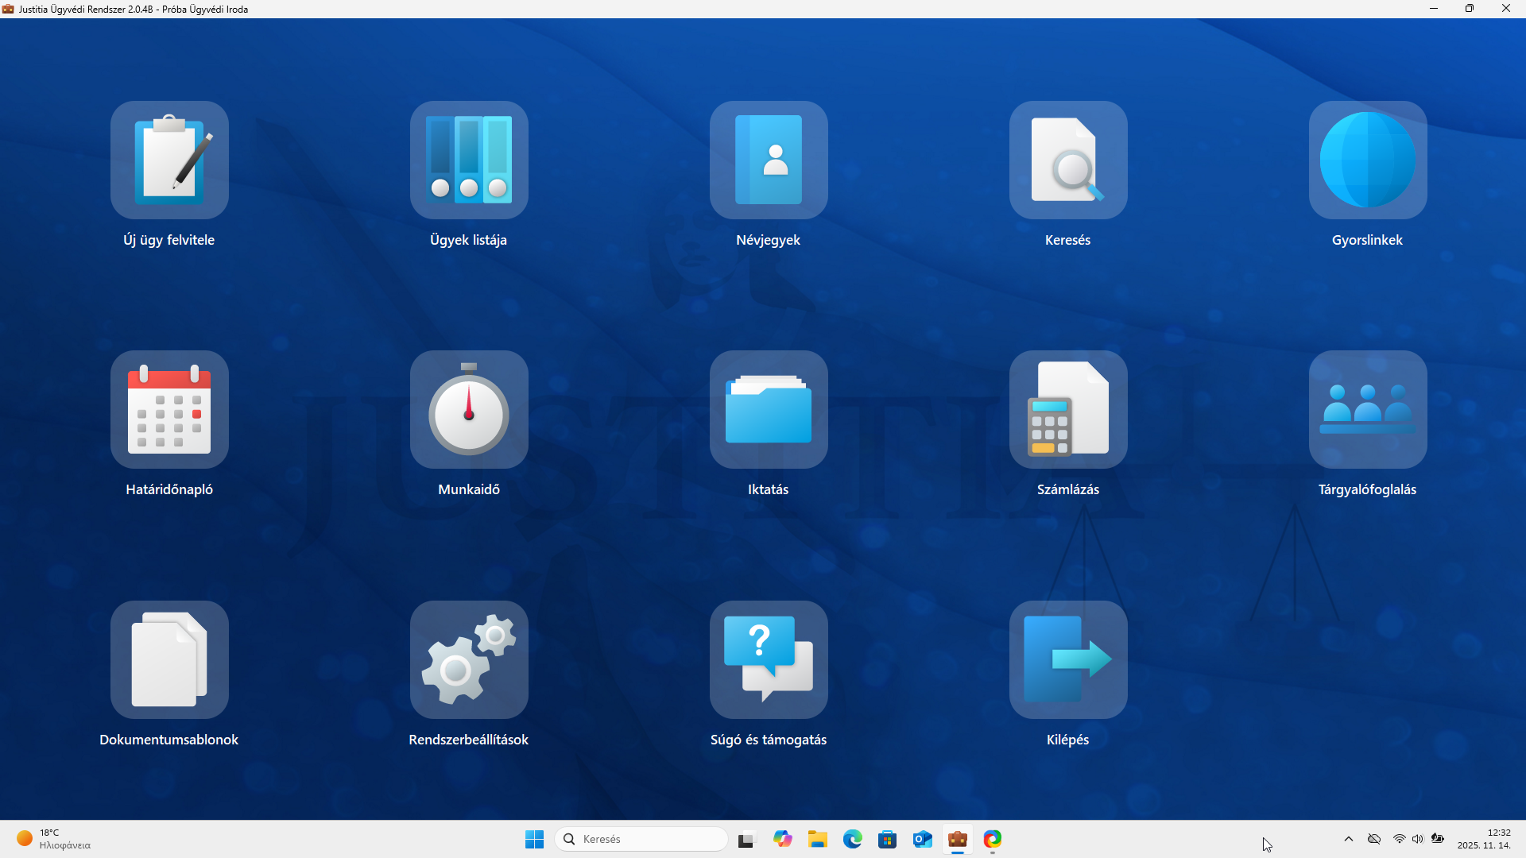Open Rendszerbeállítások gears icon
The image size is (1526, 858).
[x=469, y=659]
